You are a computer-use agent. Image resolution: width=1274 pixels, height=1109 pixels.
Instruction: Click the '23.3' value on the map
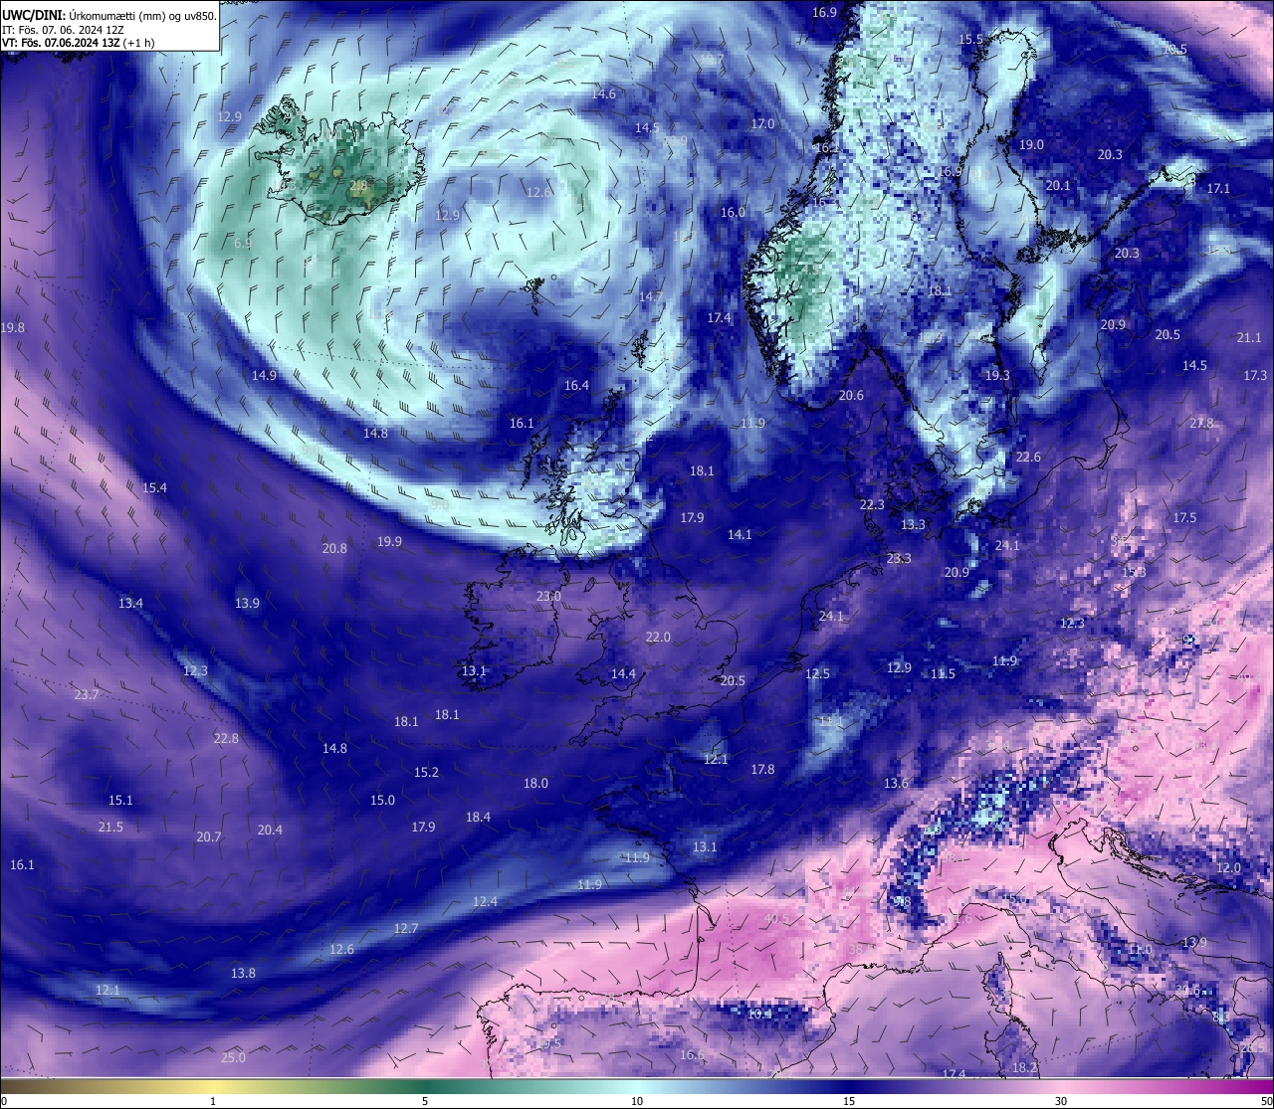[899, 559]
